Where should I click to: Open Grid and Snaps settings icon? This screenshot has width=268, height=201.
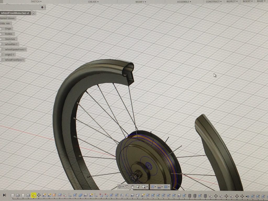click(x=159, y=187)
